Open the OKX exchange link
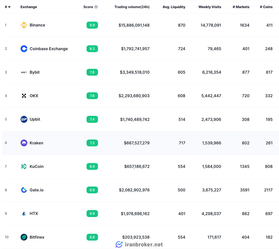The width and height of the screenshot is (279, 249). pyautogui.click(x=34, y=96)
